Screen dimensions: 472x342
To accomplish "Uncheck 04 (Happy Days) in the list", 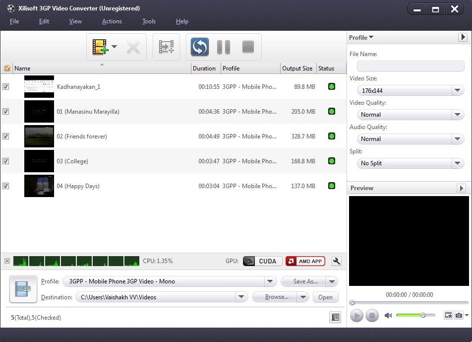I will [x=5, y=186].
